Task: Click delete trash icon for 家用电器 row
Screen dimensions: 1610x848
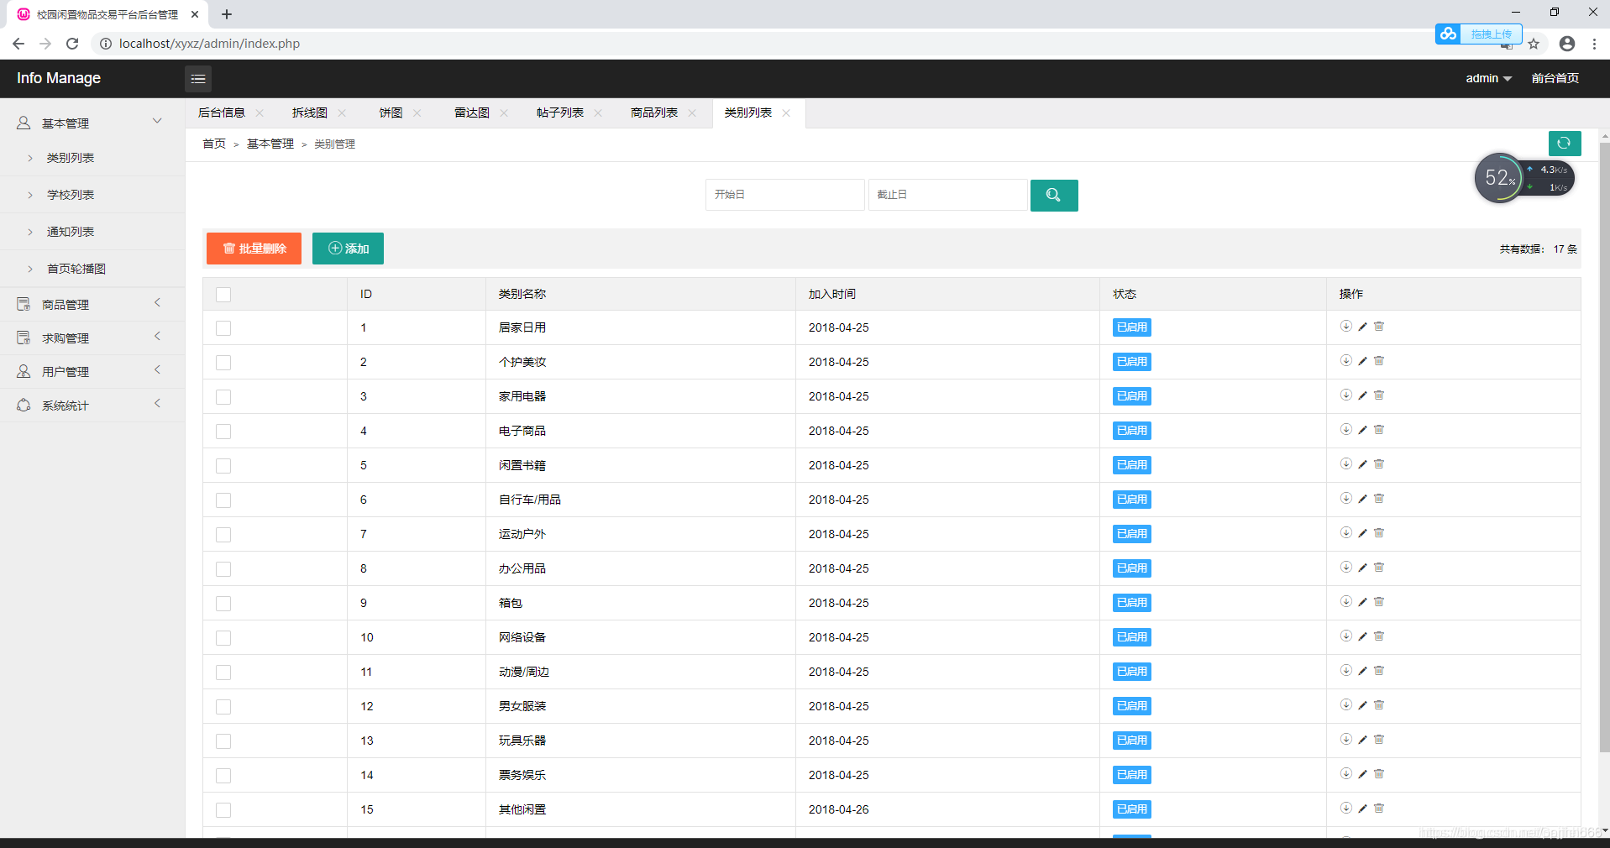Action: pos(1379,395)
